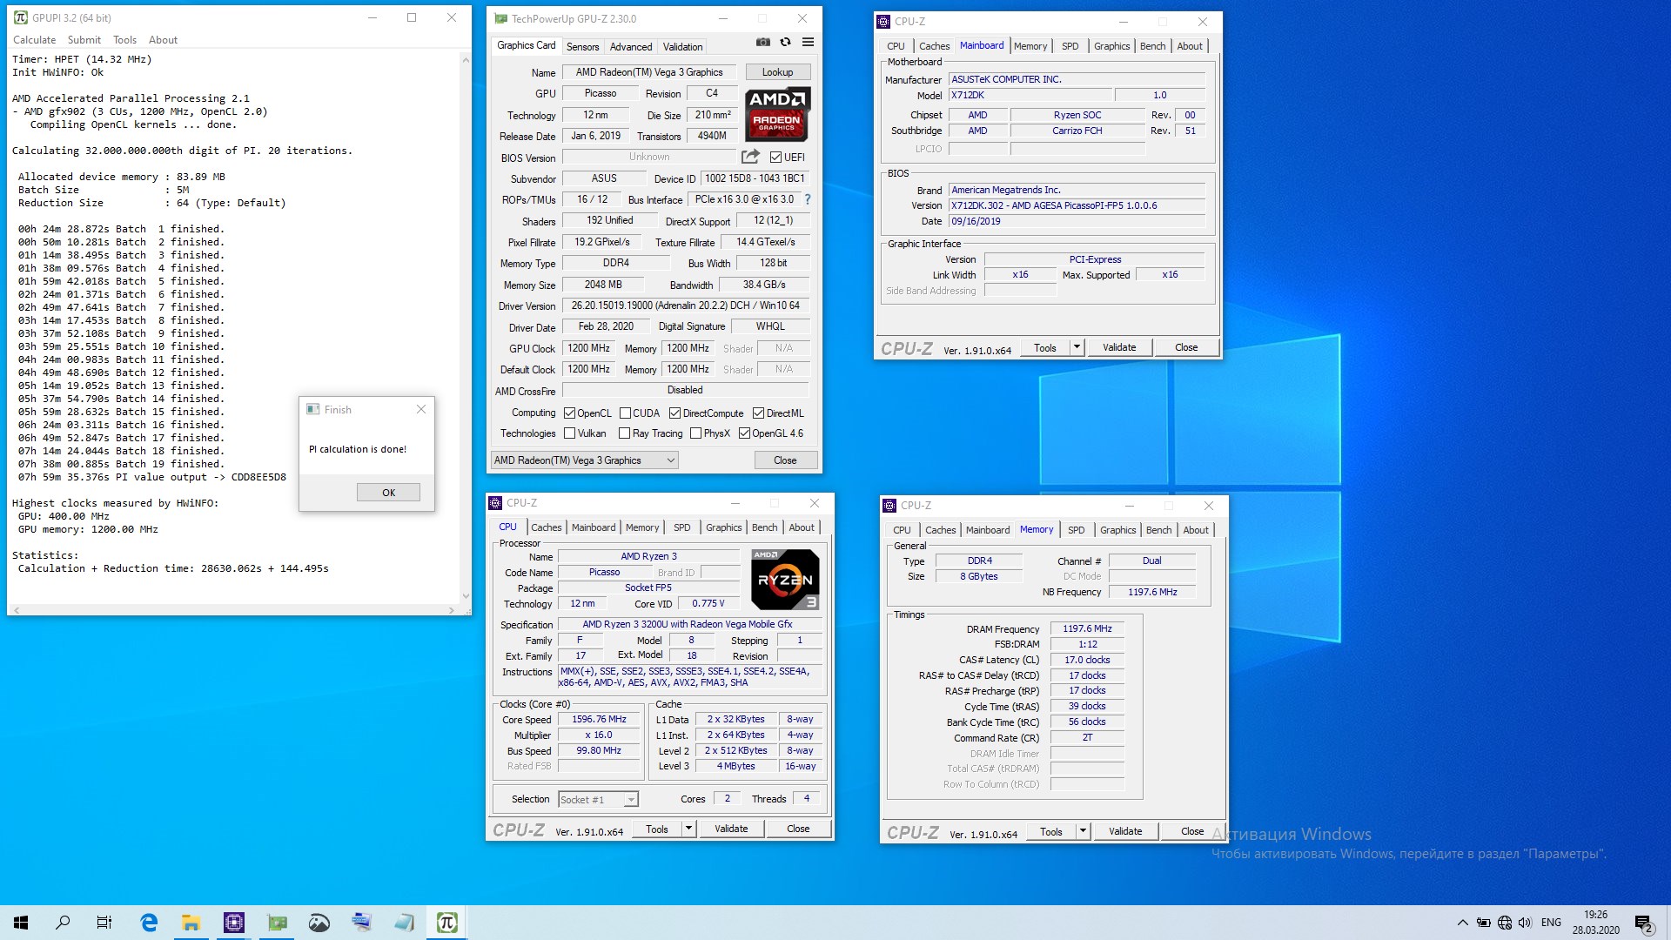The image size is (1671, 940).
Task: Open SPD tab in CPU-Z Mainboard window
Action: (x=1070, y=46)
